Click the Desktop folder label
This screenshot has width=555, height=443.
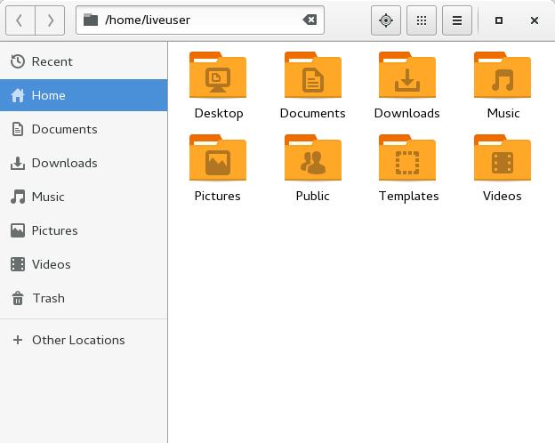pos(219,114)
